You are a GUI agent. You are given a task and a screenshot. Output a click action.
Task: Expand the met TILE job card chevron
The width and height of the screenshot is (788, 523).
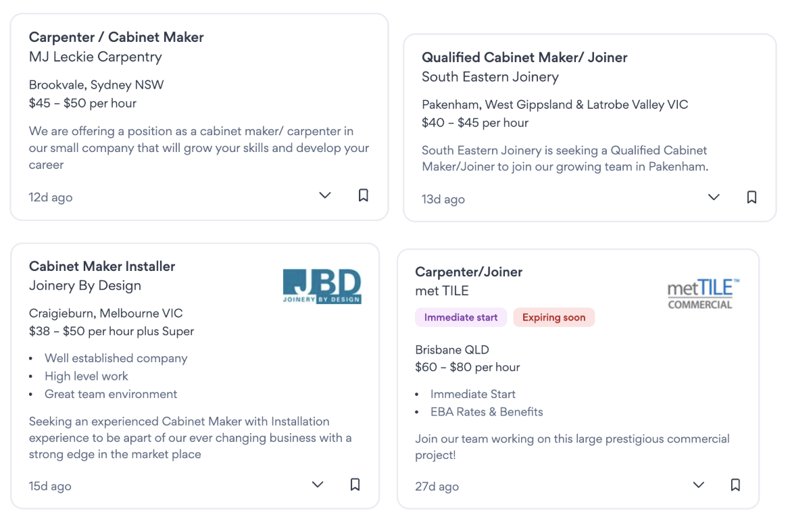click(699, 485)
